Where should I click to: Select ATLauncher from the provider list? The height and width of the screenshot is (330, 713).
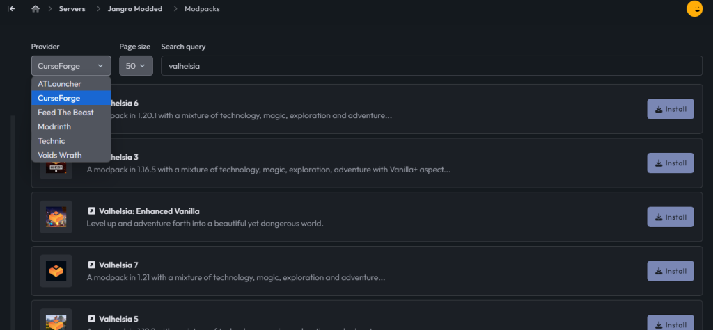pyautogui.click(x=60, y=84)
